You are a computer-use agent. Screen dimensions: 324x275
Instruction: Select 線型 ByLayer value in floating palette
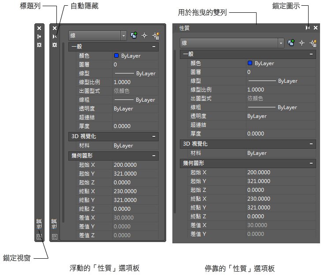coord(136,73)
